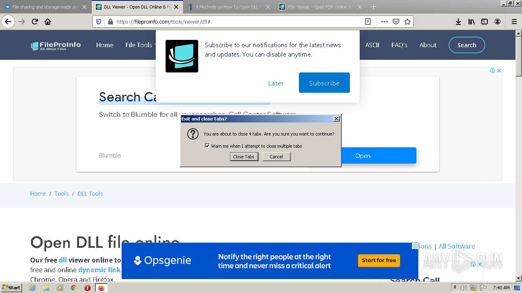Open the Windows Start menu
This screenshot has height=293, width=522.
pyautogui.click(x=11, y=287)
